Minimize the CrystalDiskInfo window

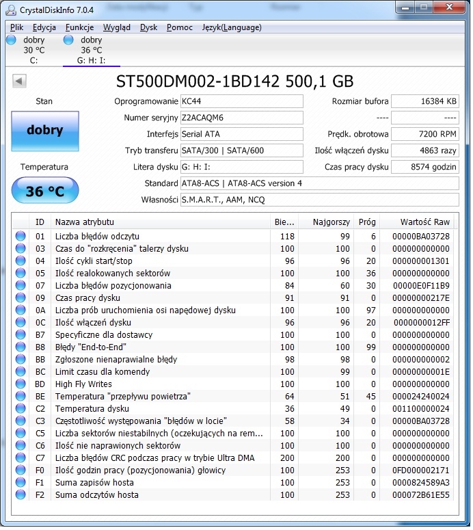point(406,8)
